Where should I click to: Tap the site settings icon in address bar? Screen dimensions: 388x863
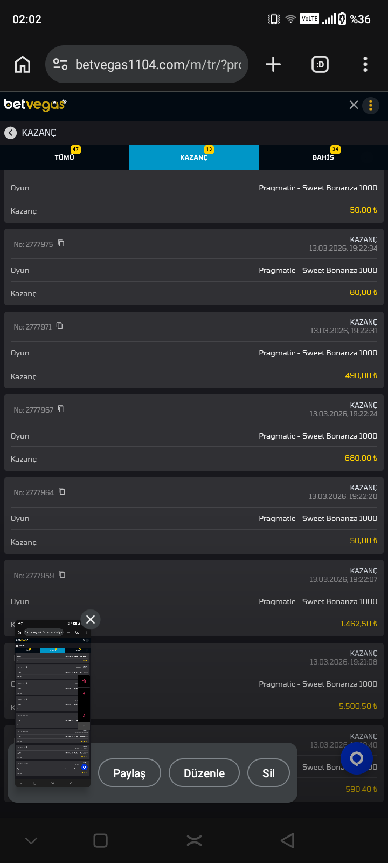coord(60,65)
